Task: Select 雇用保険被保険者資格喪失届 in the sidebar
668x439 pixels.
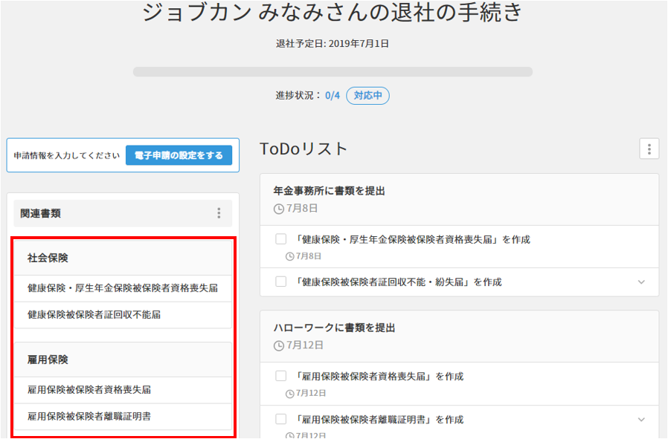Action: (89, 389)
